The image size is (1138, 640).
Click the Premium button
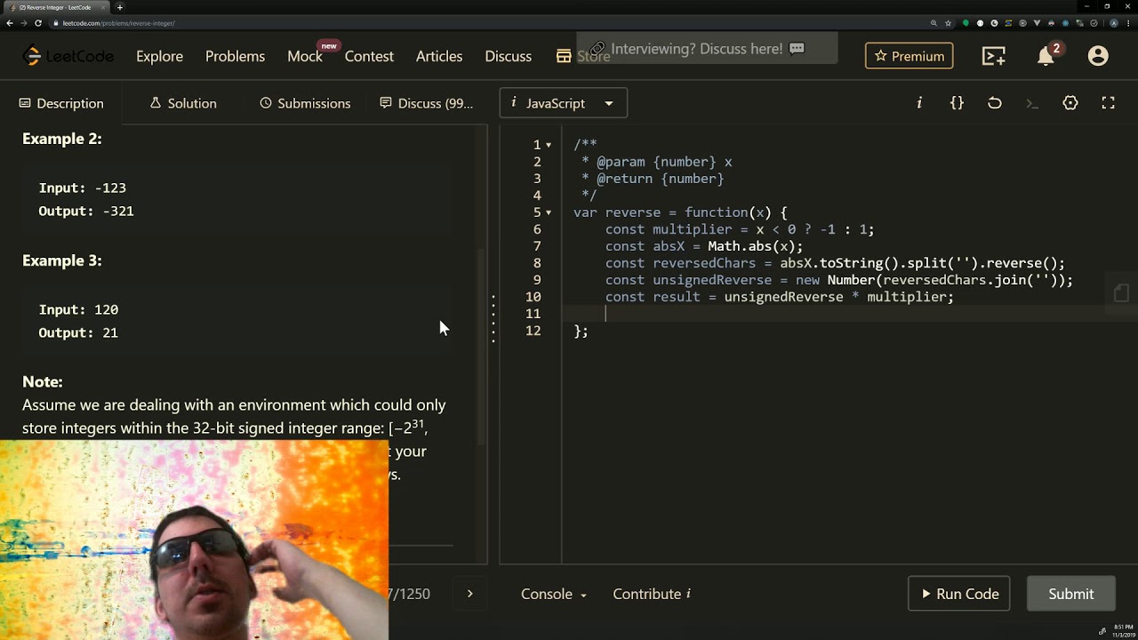click(909, 56)
